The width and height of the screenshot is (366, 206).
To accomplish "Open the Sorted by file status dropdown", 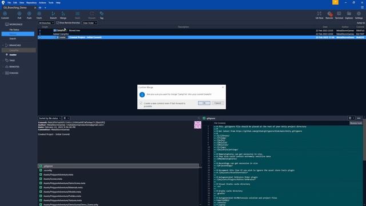I will [50, 118].
